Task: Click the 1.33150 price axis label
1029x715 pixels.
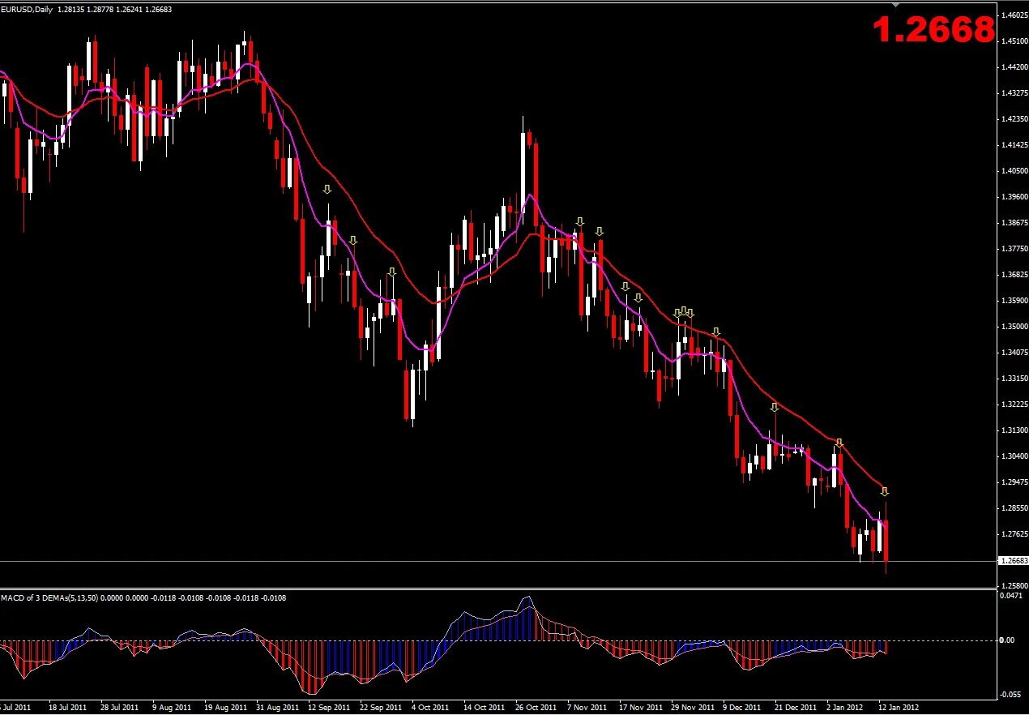Action: (x=1014, y=379)
